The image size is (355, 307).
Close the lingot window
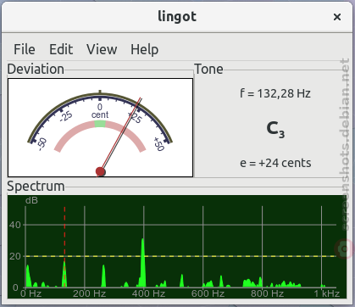(x=337, y=17)
